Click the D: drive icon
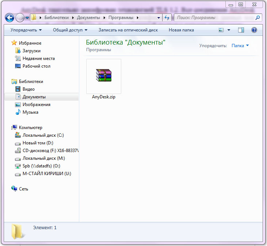 pos(18,144)
